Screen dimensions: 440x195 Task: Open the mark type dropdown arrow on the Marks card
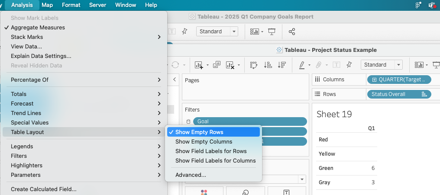coord(302,179)
